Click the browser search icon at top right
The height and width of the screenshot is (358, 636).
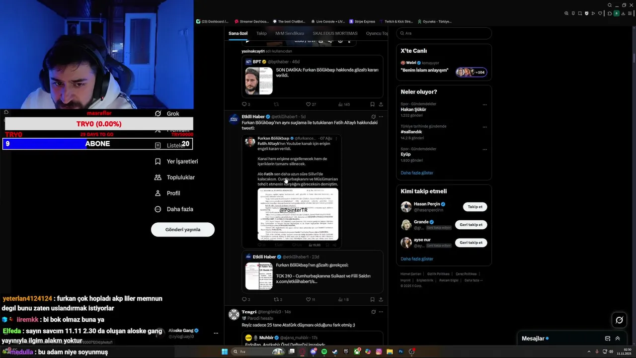tap(610, 5)
